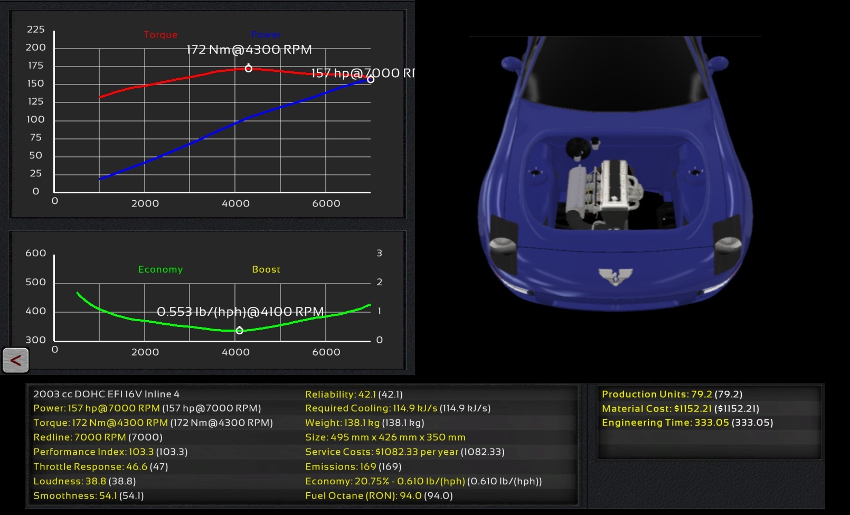Click the Engineering Time stat line
The image size is (850, 515).
pyautogui.click(x=687, y=423)
